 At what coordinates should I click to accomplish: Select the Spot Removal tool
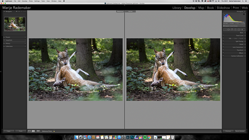tap(228, 29)
